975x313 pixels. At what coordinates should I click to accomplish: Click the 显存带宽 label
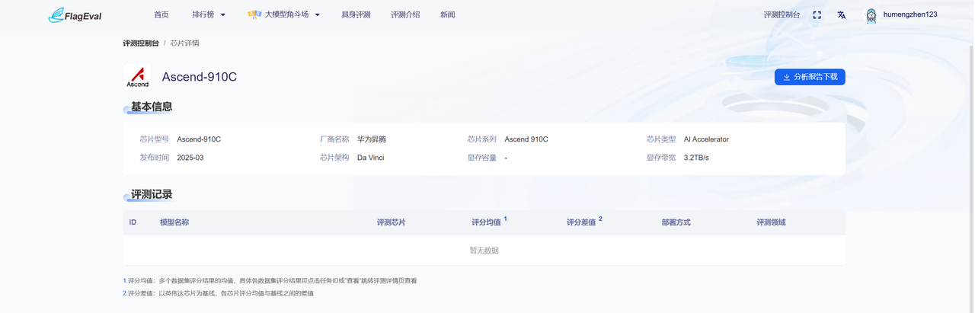click(661, 158)
